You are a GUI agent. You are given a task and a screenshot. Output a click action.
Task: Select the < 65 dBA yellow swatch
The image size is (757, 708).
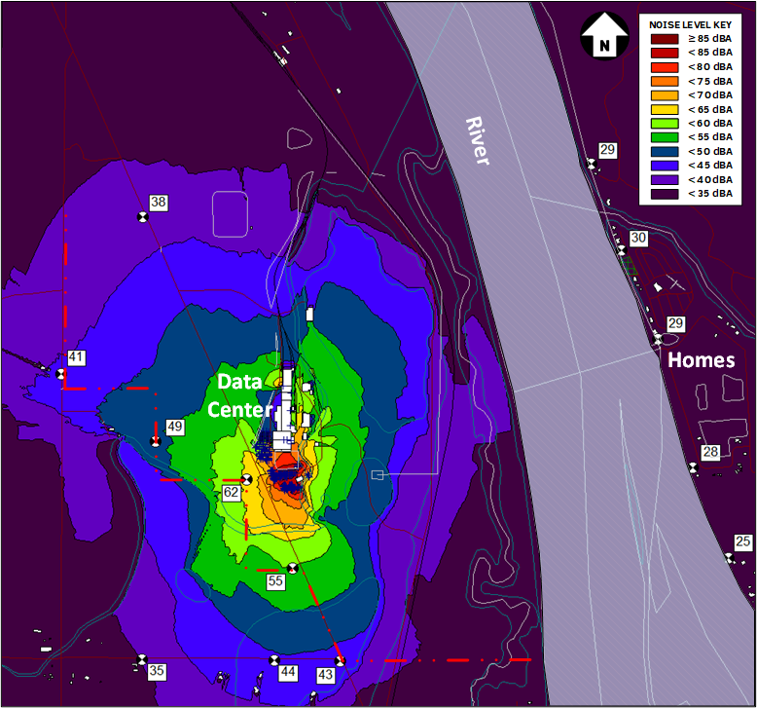click(x=666, y=109)
